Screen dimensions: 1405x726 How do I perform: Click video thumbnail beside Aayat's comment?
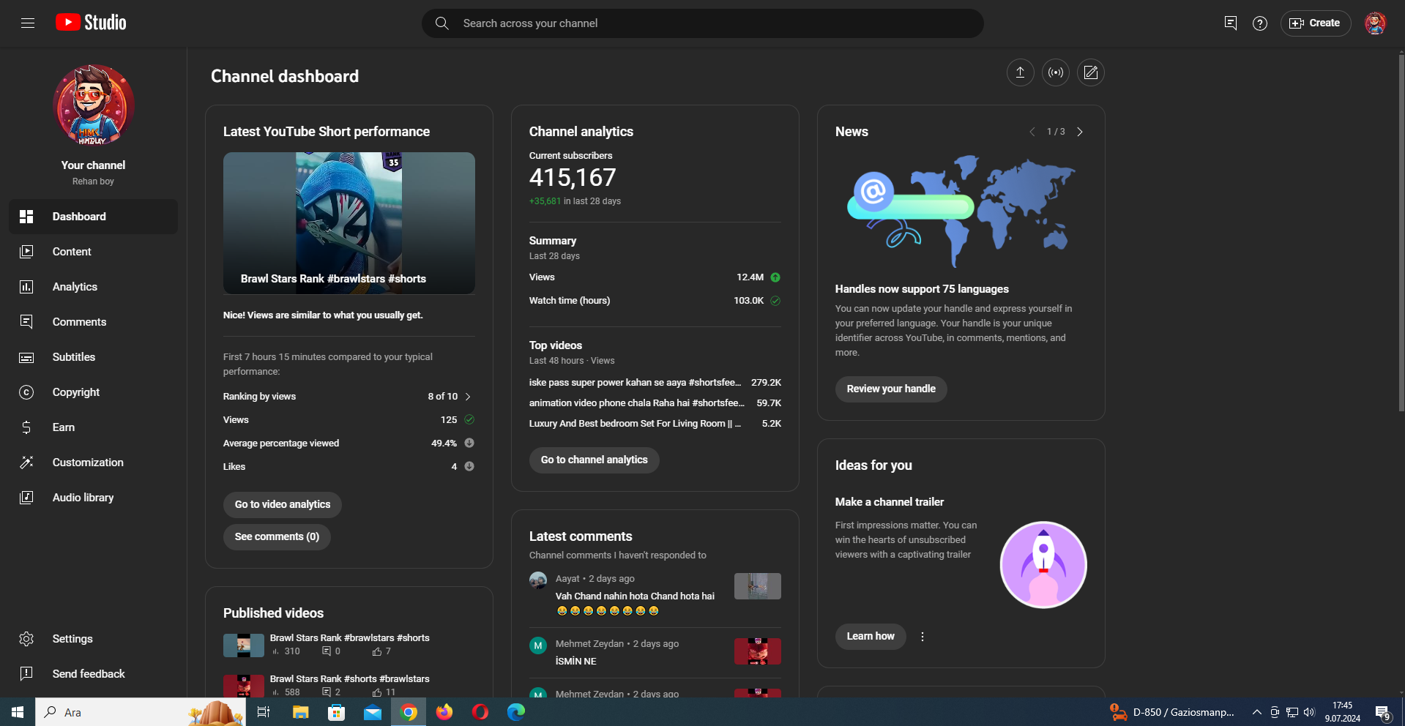pyautogui.click(x=757, y=586)
